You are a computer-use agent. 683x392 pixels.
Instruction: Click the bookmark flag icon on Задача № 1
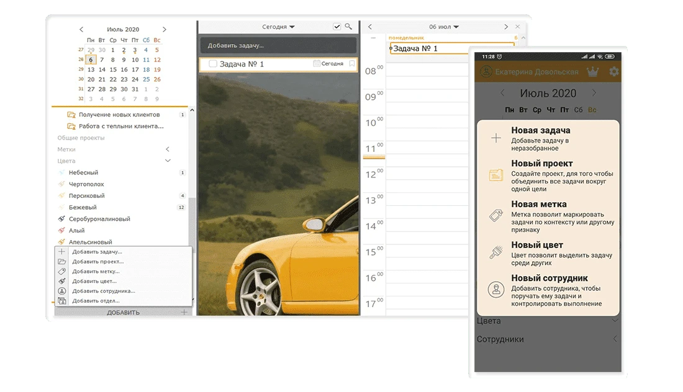(x=351, y=64)
